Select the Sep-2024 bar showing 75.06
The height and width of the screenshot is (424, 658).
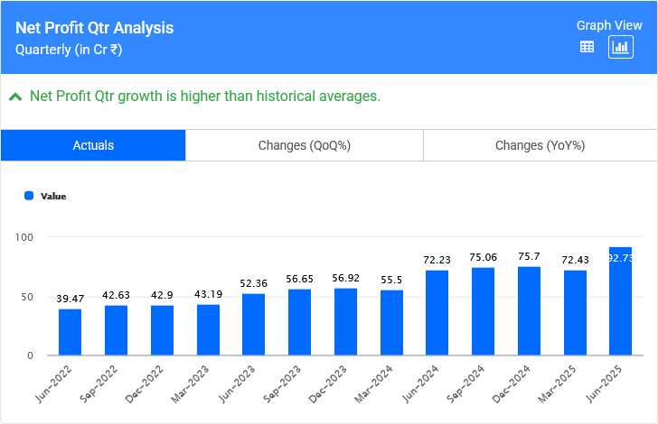click(x=484, y=311)
